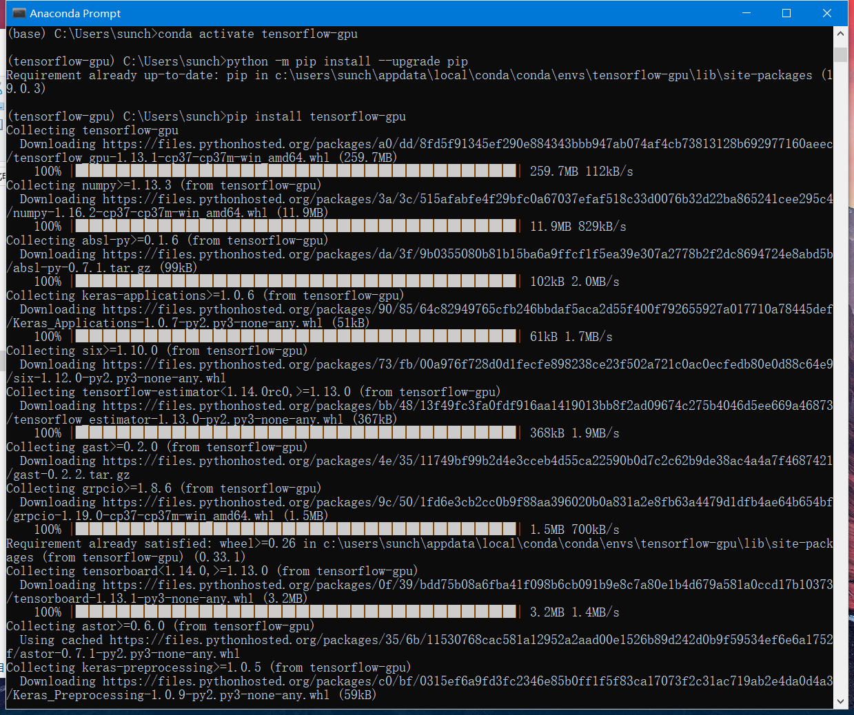Screen dimensions: 854x715
Task: Click the tensorboard-1.13.1 wheel filename
Action: (x=133, y=599)
